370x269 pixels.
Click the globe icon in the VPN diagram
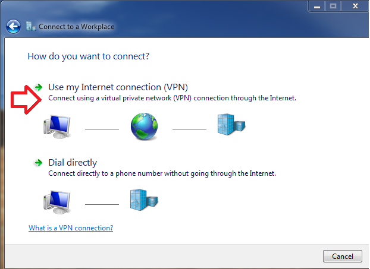145,126
